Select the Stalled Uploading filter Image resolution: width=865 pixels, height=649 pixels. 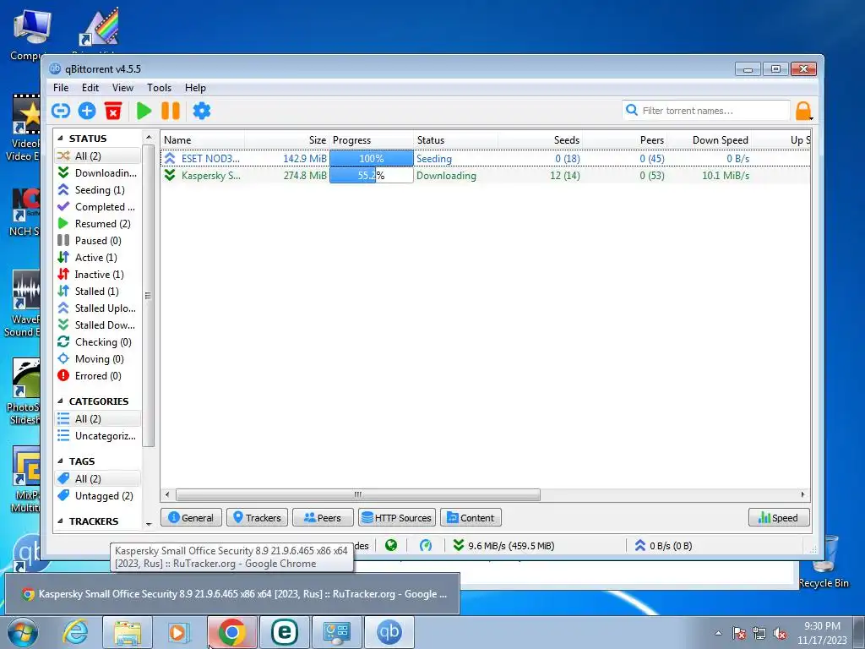pyautogui.click(x=98, y=308)
